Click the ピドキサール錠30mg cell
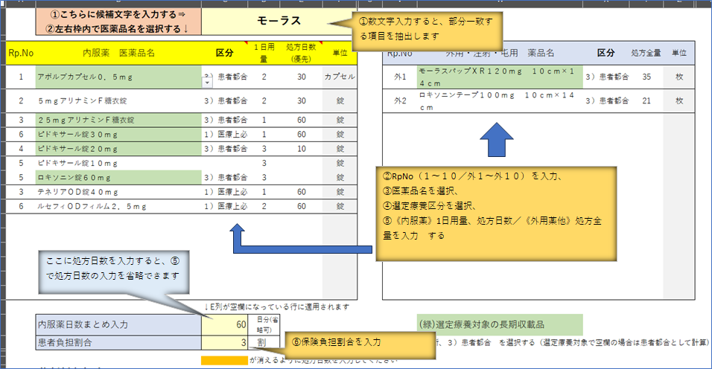Viewport: 712px width, 369px height. (118, 135)
